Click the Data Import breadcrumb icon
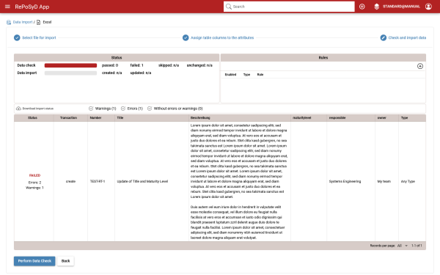The width and height of the screenshot is (440, 275). (9, 22)
